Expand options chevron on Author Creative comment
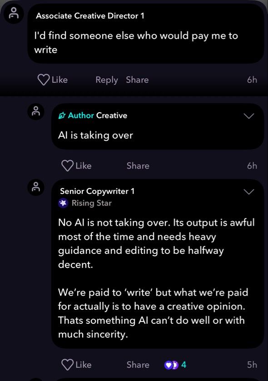The height and width of the screenshot is (381, 268). click(x=249, y=116)
